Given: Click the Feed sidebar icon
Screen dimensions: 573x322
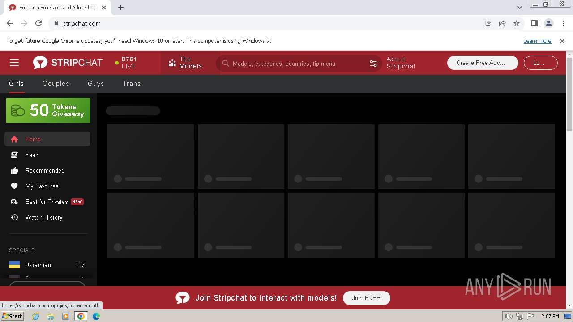Looking at the screenshot, I should click(14, 155).
